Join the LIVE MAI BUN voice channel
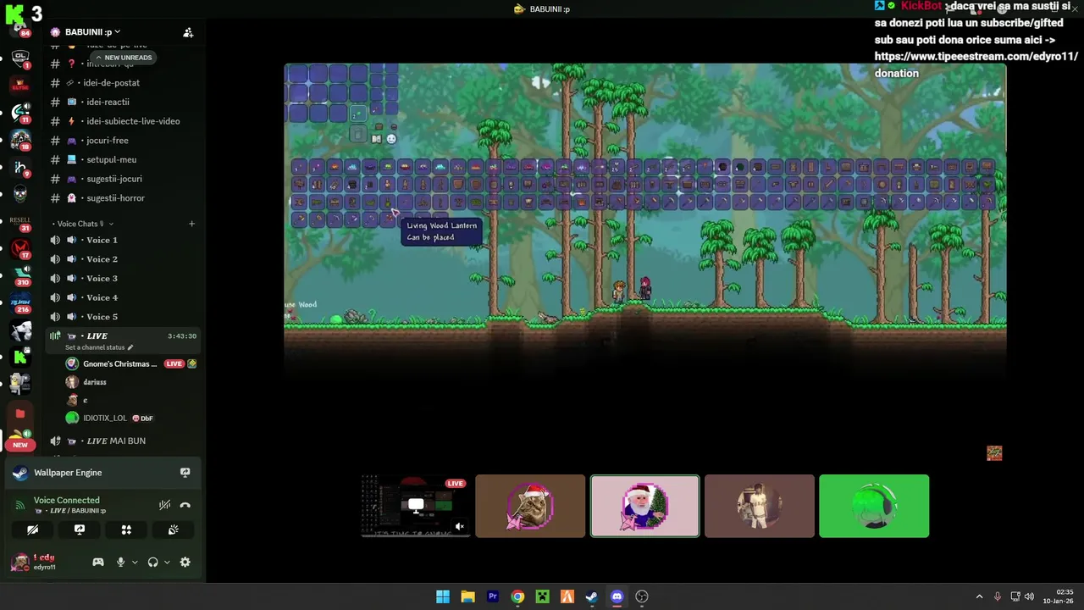 [123, 441]
